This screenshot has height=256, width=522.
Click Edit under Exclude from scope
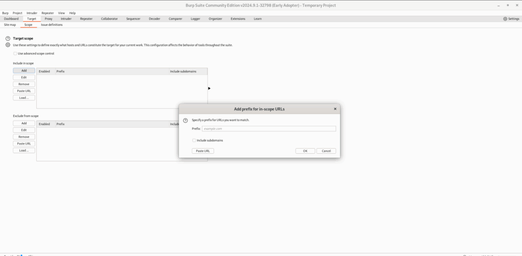click(24, 130)
